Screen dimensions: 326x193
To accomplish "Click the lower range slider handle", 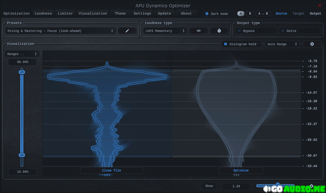I will (22, 155).
